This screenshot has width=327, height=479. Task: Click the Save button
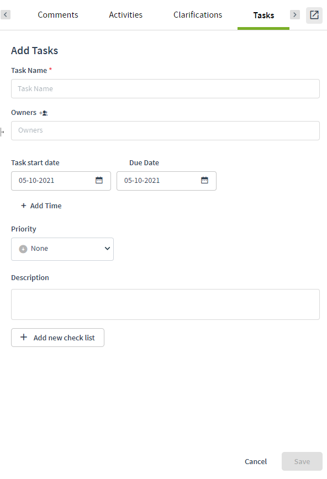[x=302, y=461]
